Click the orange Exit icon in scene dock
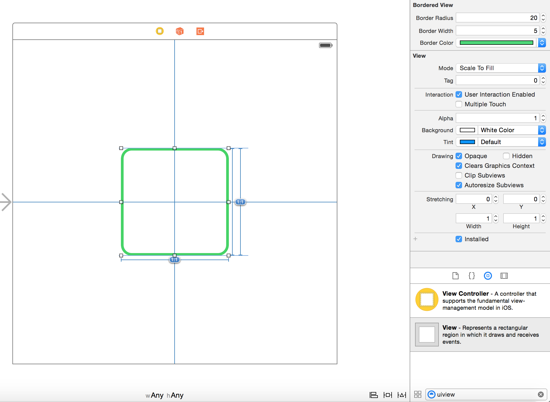Viewport: 550px width, 402px height. point(200,31)
